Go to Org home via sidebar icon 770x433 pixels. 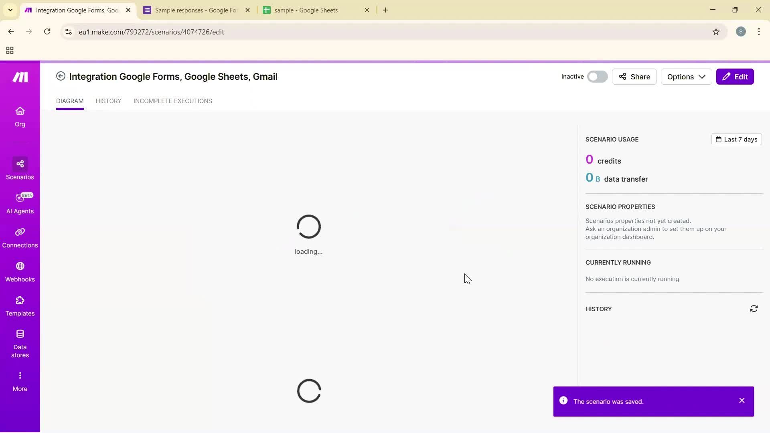tap(20, 116)
